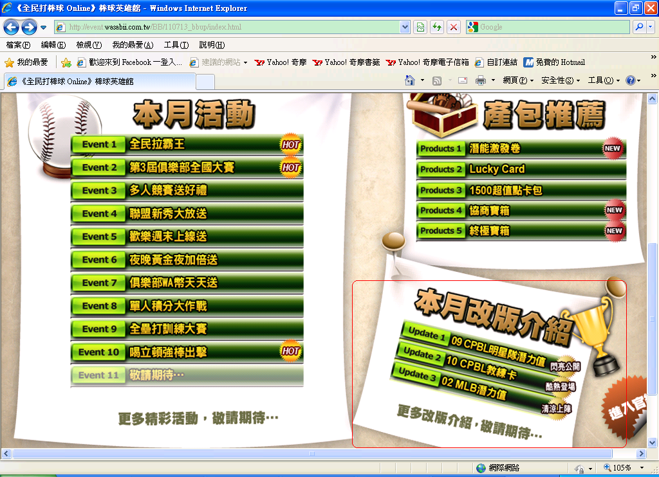659x477 pixels.
Task: Refresh the page with the green arrows icon
Action: (x=437, y=27)
